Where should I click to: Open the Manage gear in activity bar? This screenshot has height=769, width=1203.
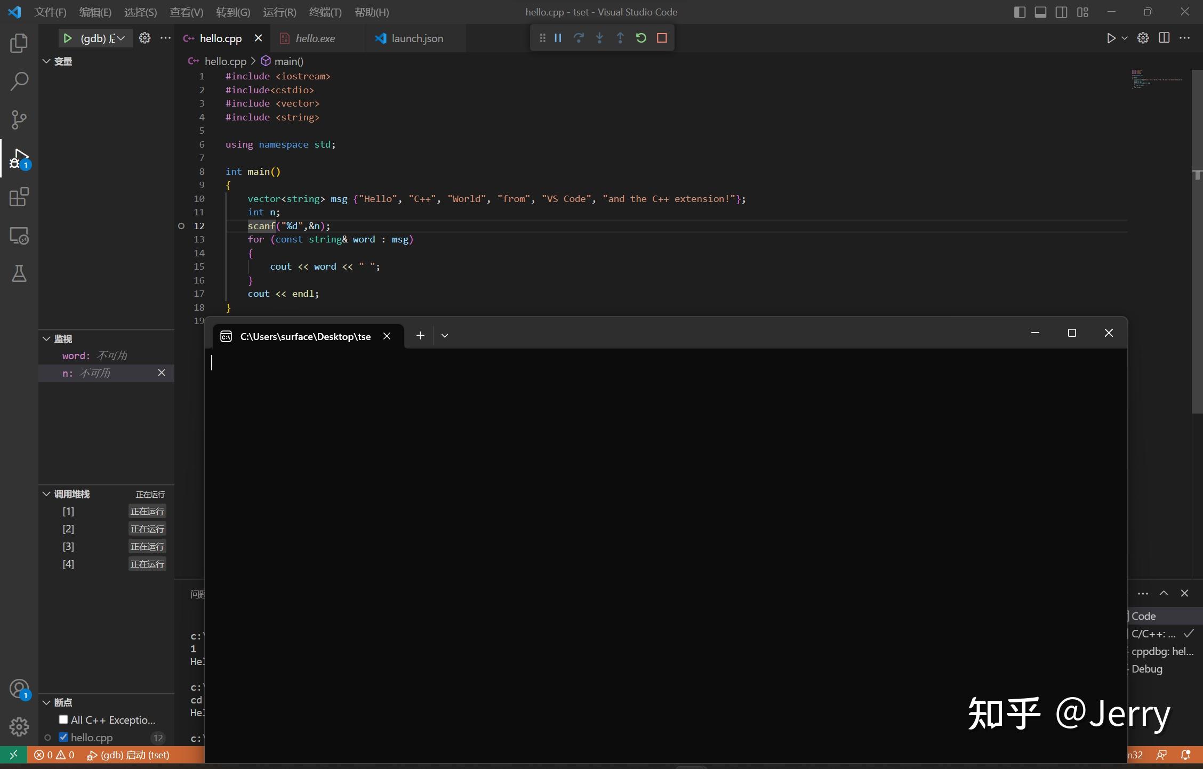click(x=19, y=726)
